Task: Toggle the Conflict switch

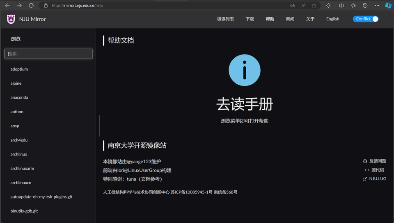Action: click(x=366, y=19)
